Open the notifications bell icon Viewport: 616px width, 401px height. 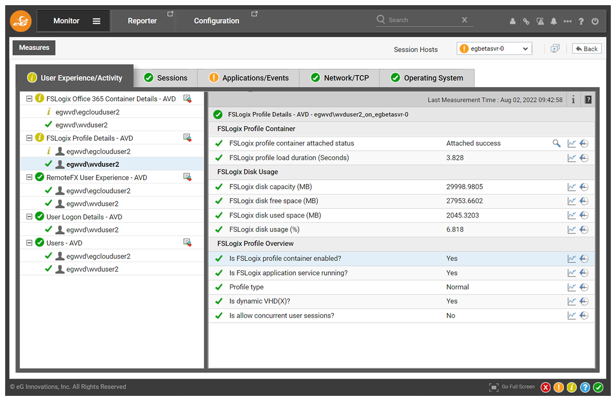click(554, 22)
